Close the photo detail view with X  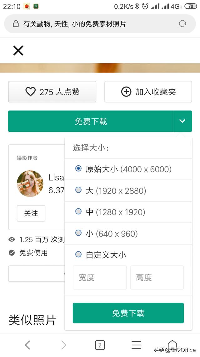tap(18, 51)
